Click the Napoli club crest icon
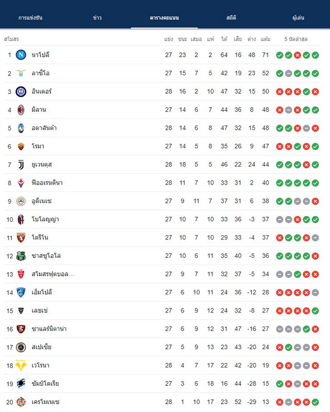Image resolution: width=330 pixels, height=412 pixels. click(21, 55)
